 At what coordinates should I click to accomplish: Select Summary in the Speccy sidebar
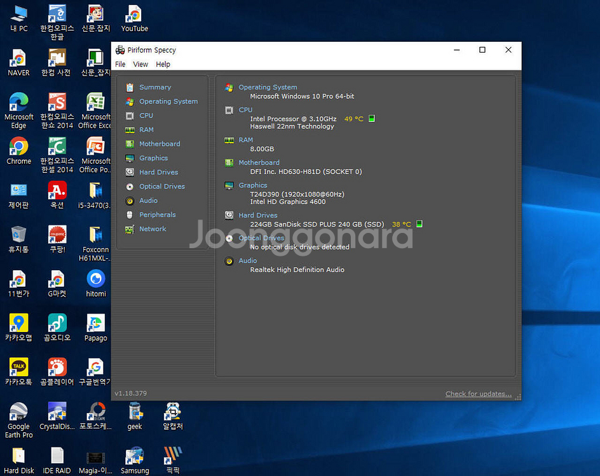tap(155, 87)
